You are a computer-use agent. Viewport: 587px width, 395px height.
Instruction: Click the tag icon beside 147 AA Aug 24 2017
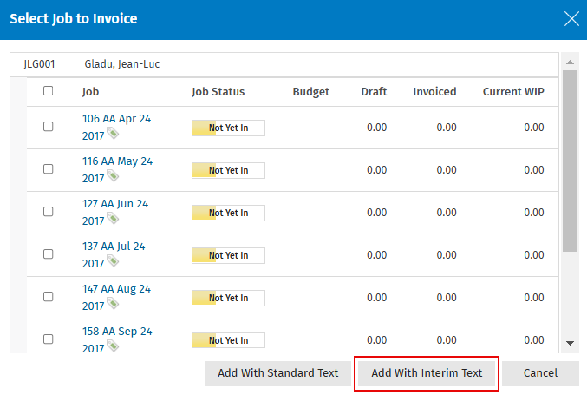coord(113,303)
